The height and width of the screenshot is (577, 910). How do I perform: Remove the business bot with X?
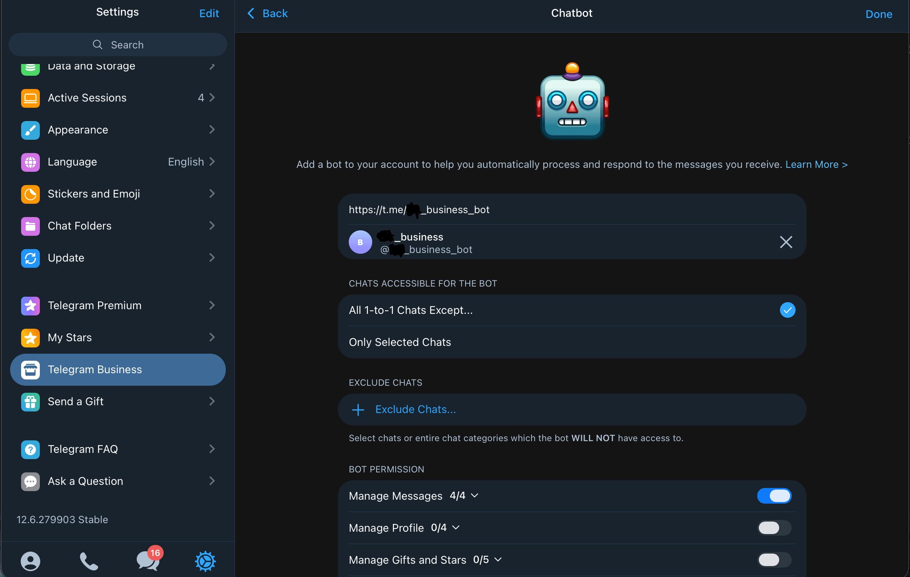click(786, 242)
